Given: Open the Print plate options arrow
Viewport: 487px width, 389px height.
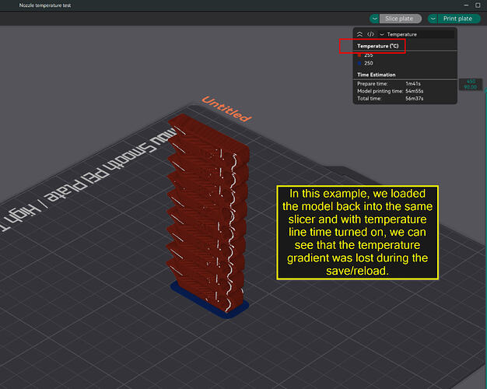Looking at the screenshot, I should click(x=433, y=19).
